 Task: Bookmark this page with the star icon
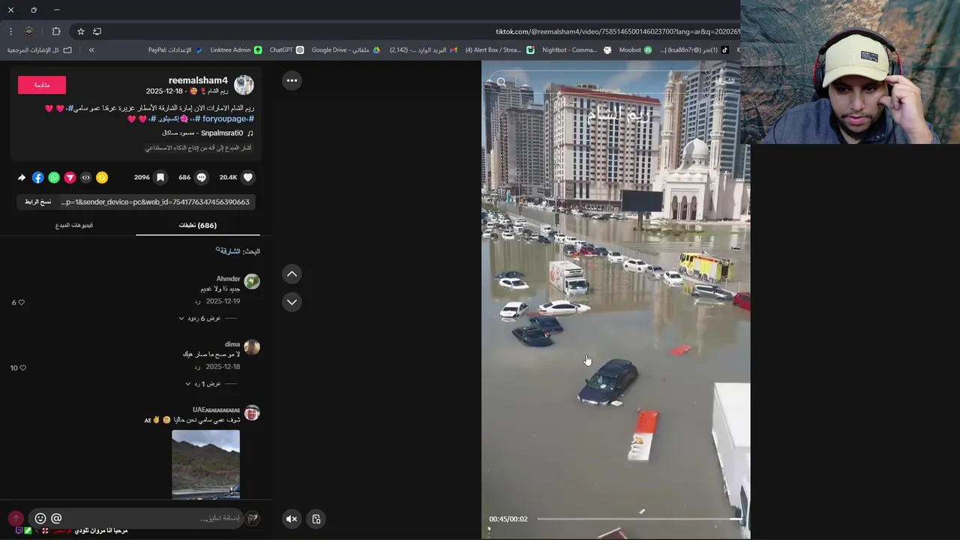pyautogui.click(x=81, y=31)
